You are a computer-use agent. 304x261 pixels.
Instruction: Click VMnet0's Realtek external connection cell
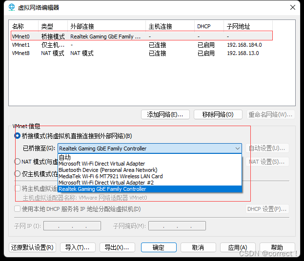tap(105, 37)
